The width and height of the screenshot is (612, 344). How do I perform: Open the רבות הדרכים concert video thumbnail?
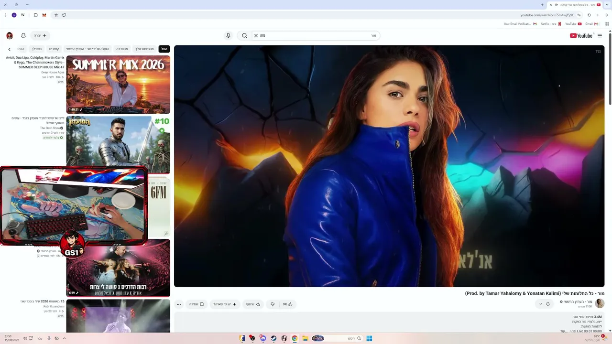pyautogui.click(x=118, y=268)
